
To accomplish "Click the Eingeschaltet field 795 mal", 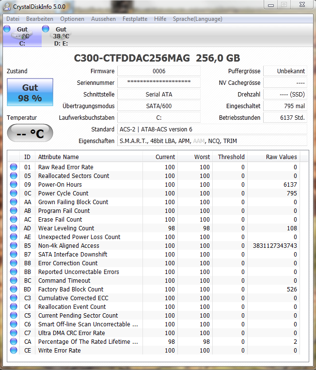I will (x=285, y=106).
